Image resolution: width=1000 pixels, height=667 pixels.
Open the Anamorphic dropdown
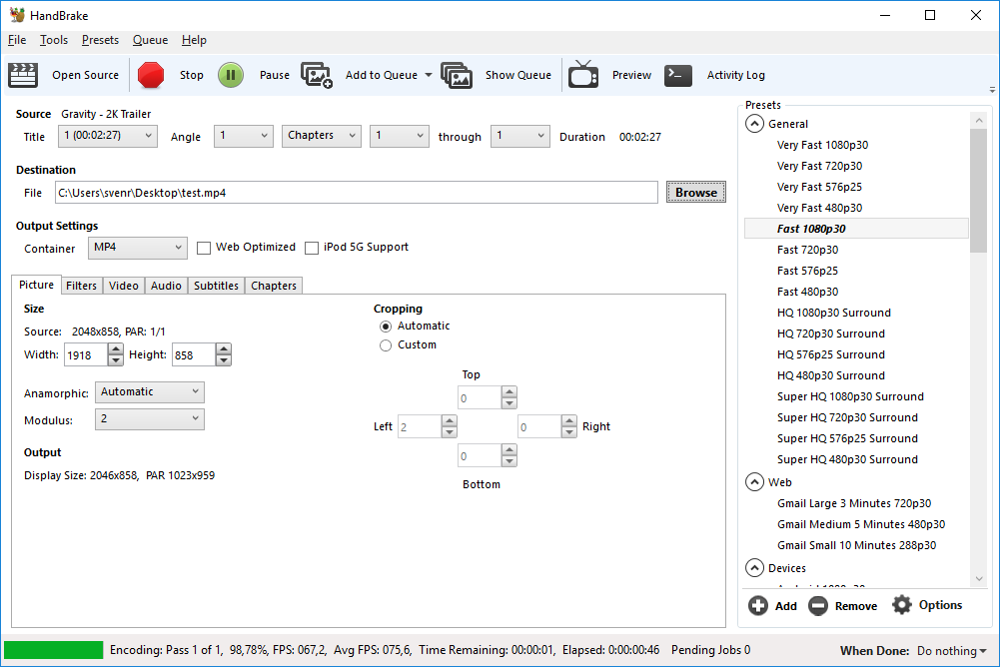coord(150,392)
